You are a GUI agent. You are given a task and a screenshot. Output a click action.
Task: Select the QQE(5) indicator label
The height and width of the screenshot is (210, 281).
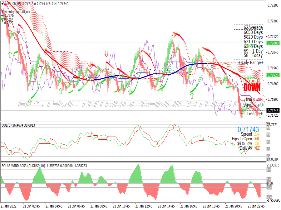[x=18, y=125]
